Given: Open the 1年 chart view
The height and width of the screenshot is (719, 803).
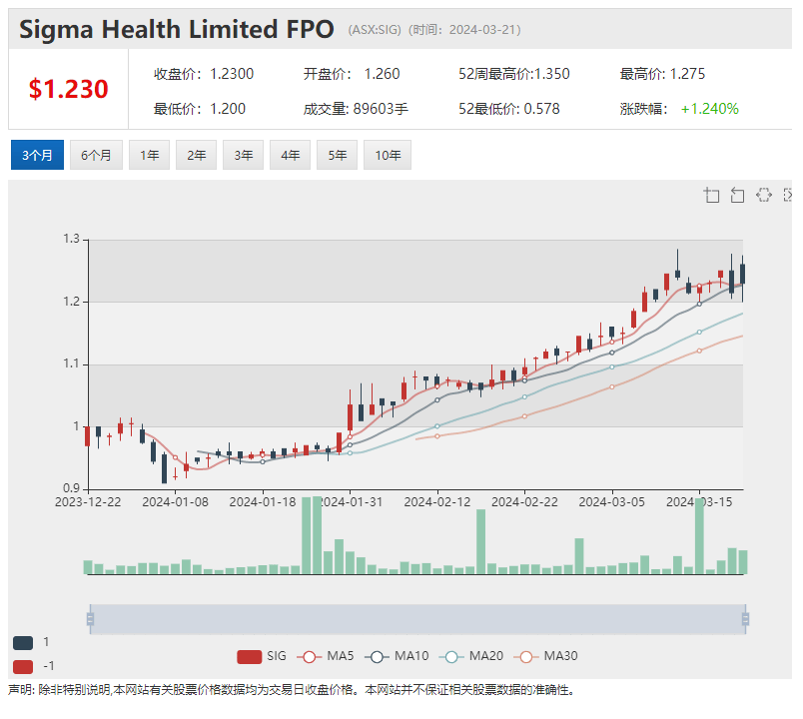Looking at the screenshot, I should tap(149, 155).
